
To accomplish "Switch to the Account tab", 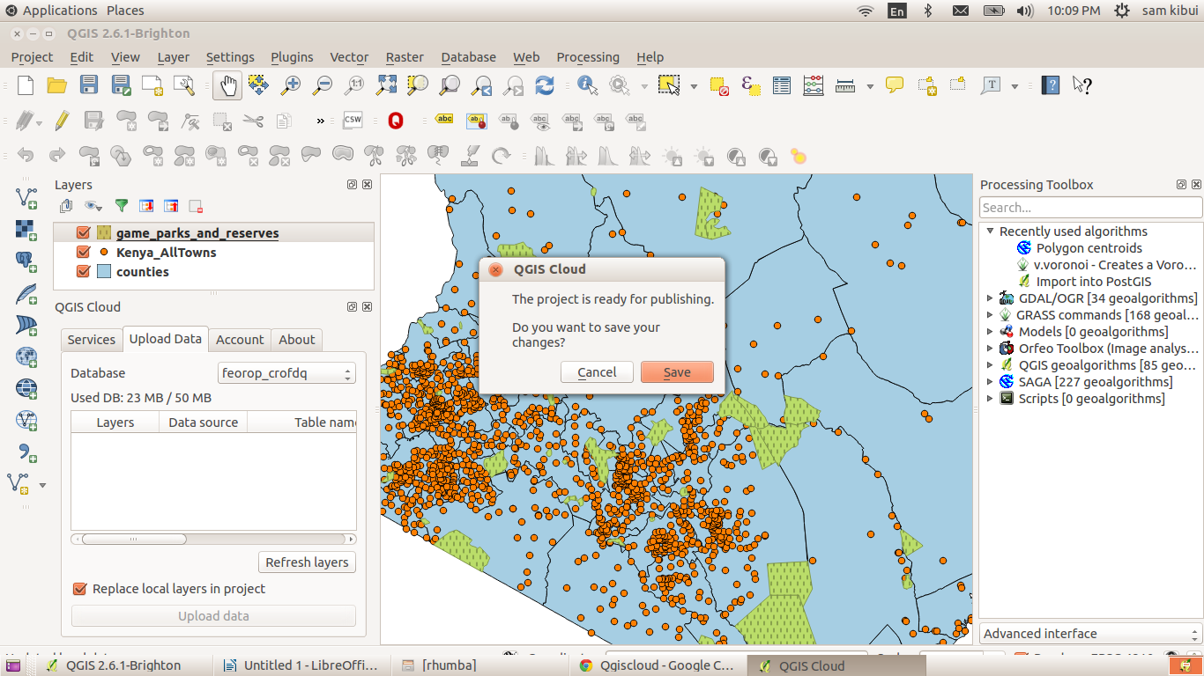I will [240, 340].
